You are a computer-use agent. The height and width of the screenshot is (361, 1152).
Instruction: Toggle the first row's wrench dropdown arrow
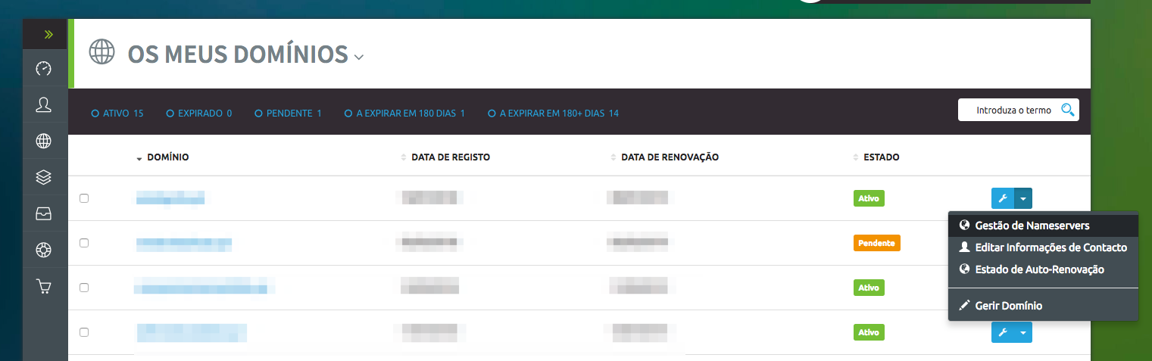click(1023, 199)
